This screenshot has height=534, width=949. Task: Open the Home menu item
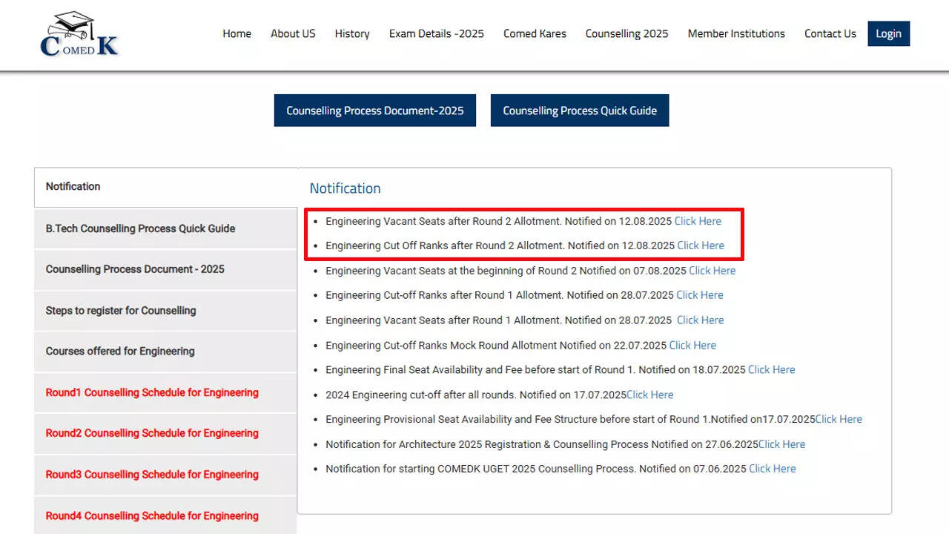[x=237, y=33]
